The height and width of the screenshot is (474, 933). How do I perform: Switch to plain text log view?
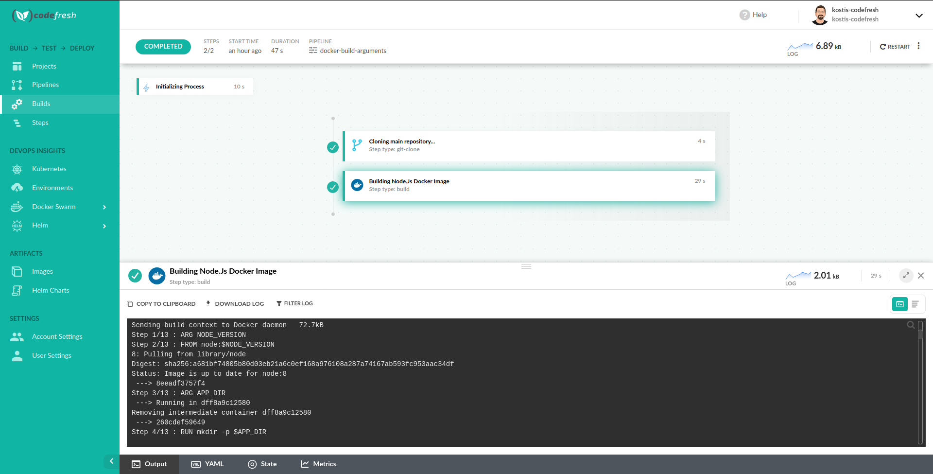[x=915, y=304]
